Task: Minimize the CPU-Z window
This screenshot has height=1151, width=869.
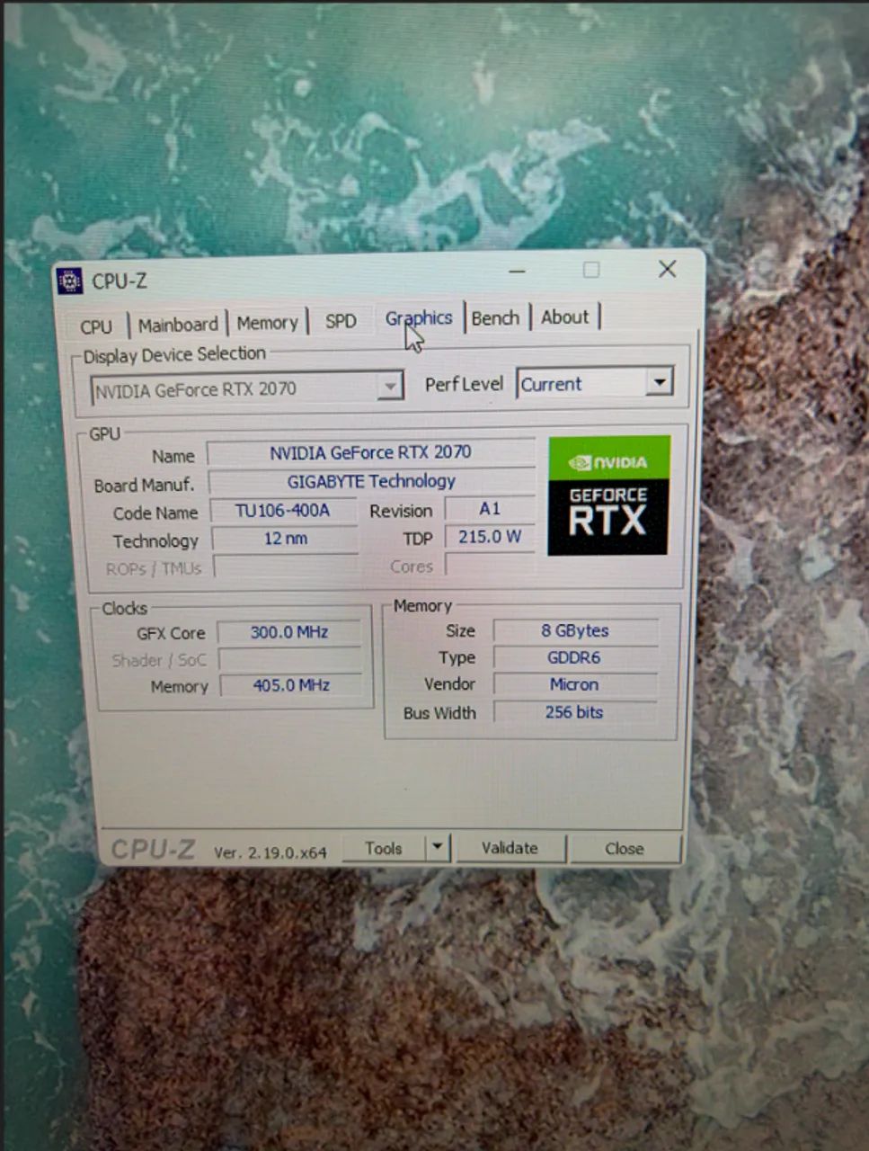Action: click(517, 271)
